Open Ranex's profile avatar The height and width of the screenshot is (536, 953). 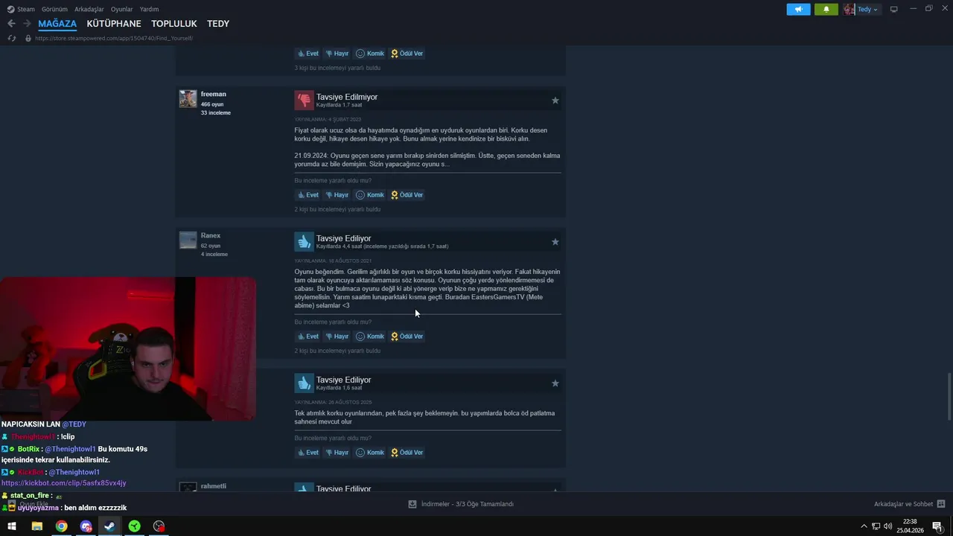(x=188, y=240)
